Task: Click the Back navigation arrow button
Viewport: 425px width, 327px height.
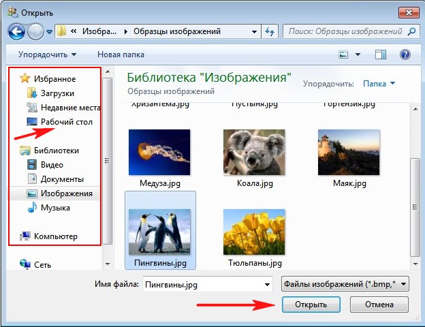Action: pyautogui.click(x=16, y=31)
